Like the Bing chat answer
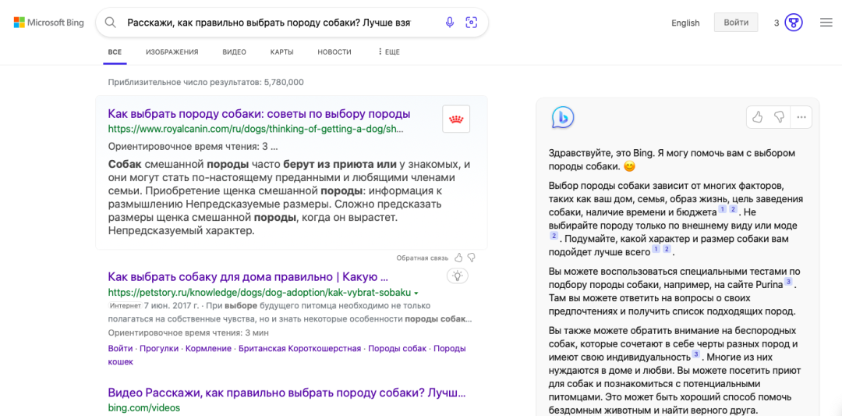This screenshot has height=416, width=842. click(758, 117)
